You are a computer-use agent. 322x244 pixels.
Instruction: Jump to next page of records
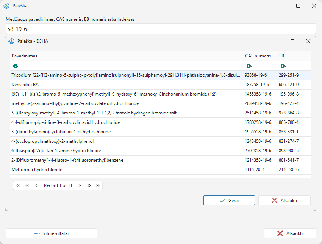tap(89, 185)
